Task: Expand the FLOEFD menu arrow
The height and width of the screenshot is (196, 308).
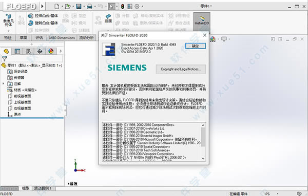Action: [x=42, y=7]
